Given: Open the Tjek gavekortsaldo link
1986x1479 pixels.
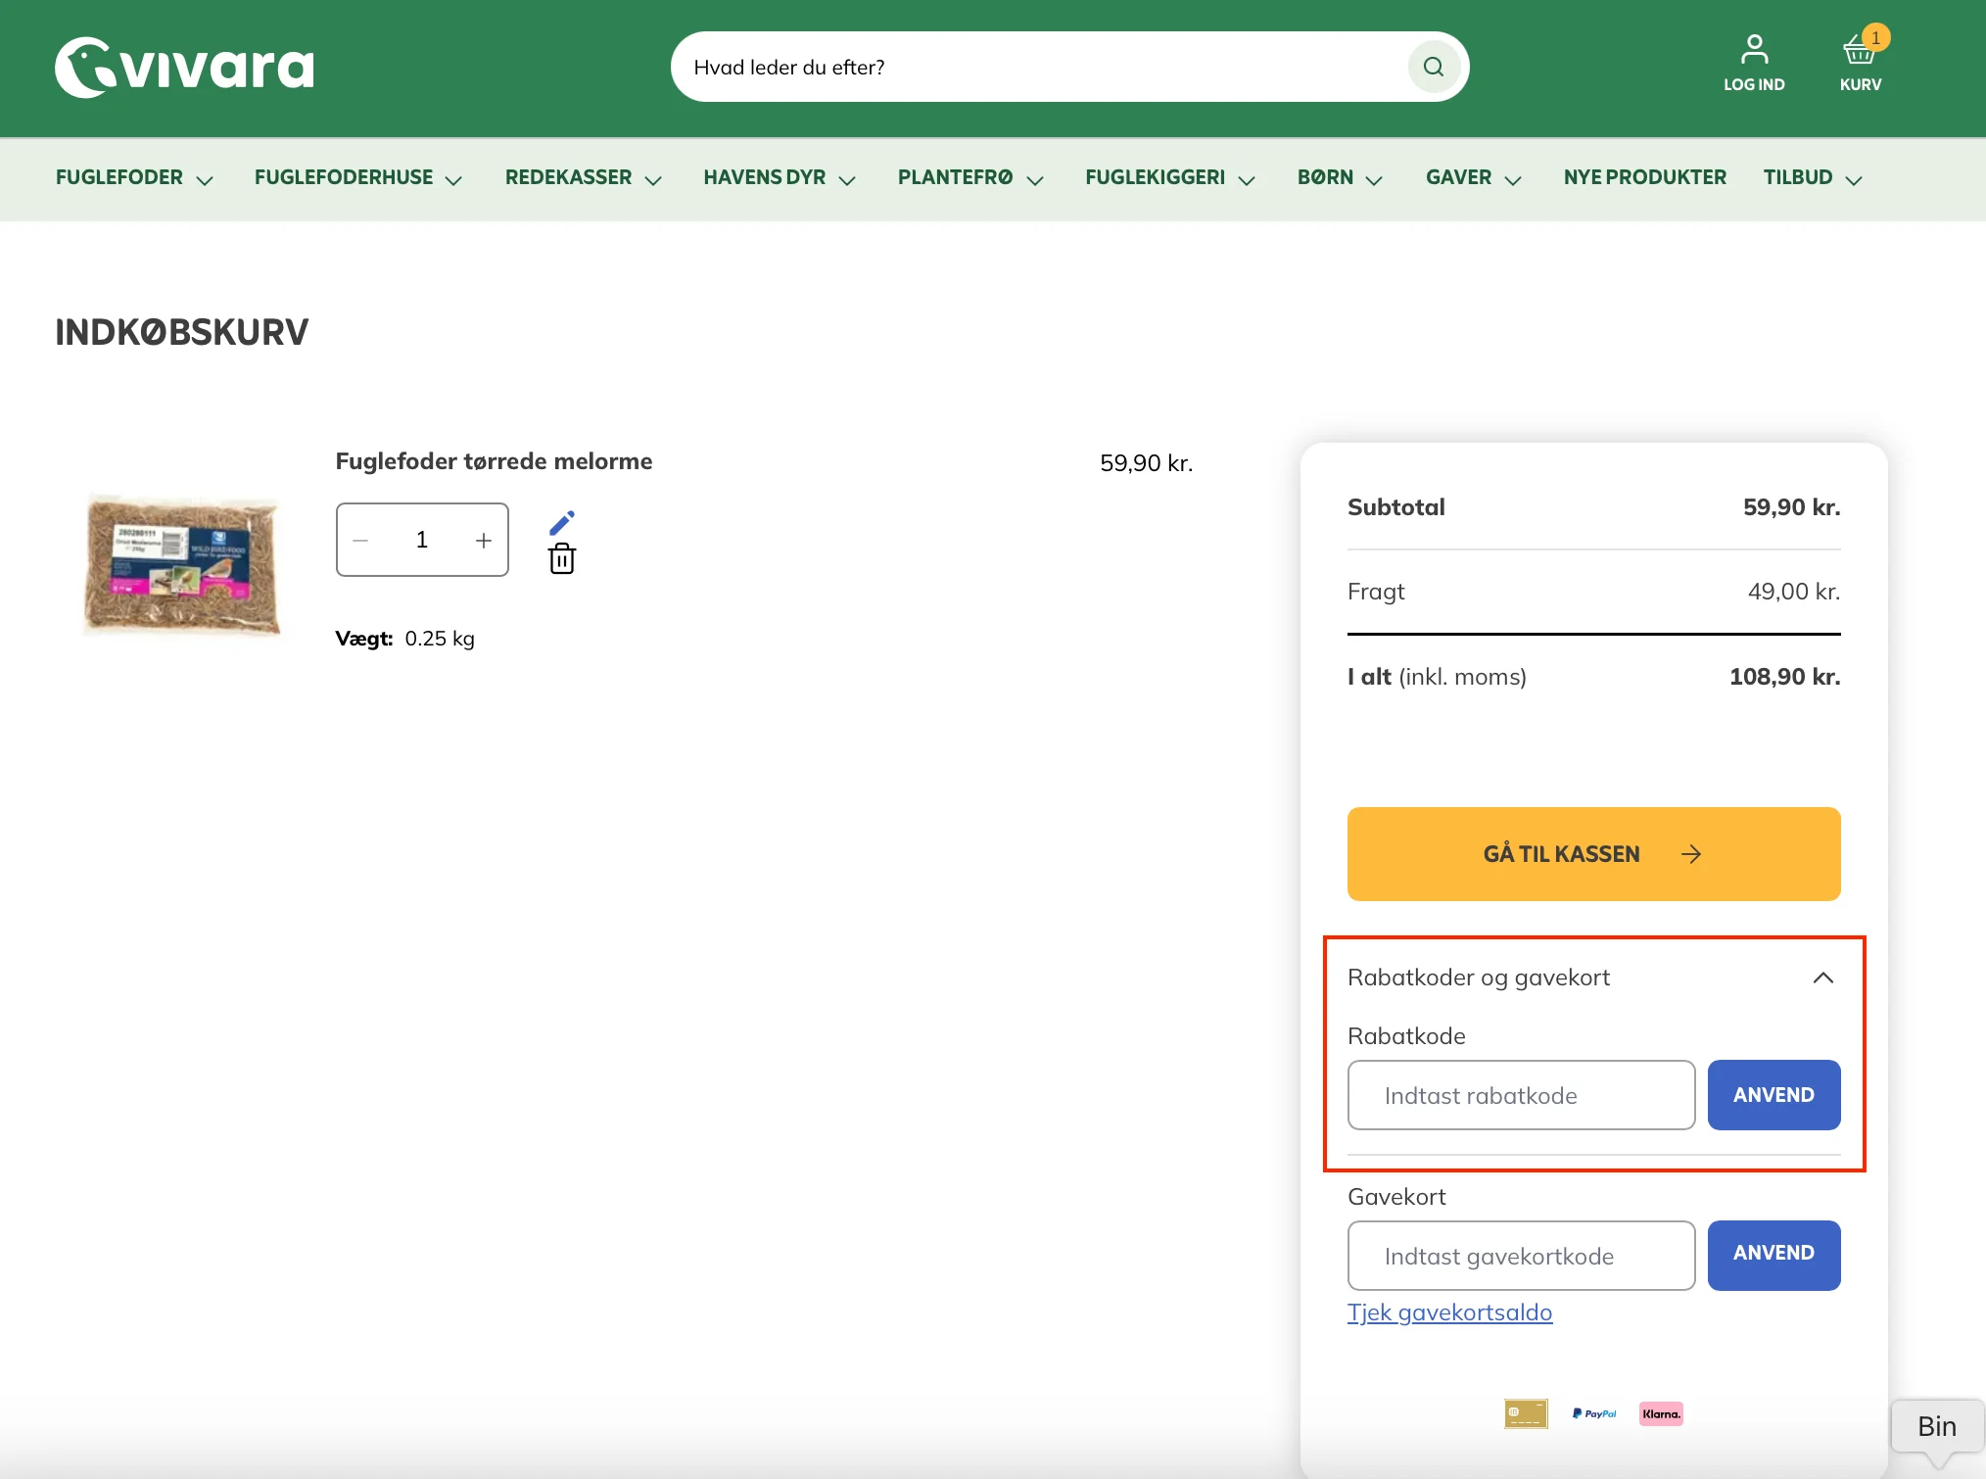Looking at the screenshot, I should click(x=1450, y=1312).
